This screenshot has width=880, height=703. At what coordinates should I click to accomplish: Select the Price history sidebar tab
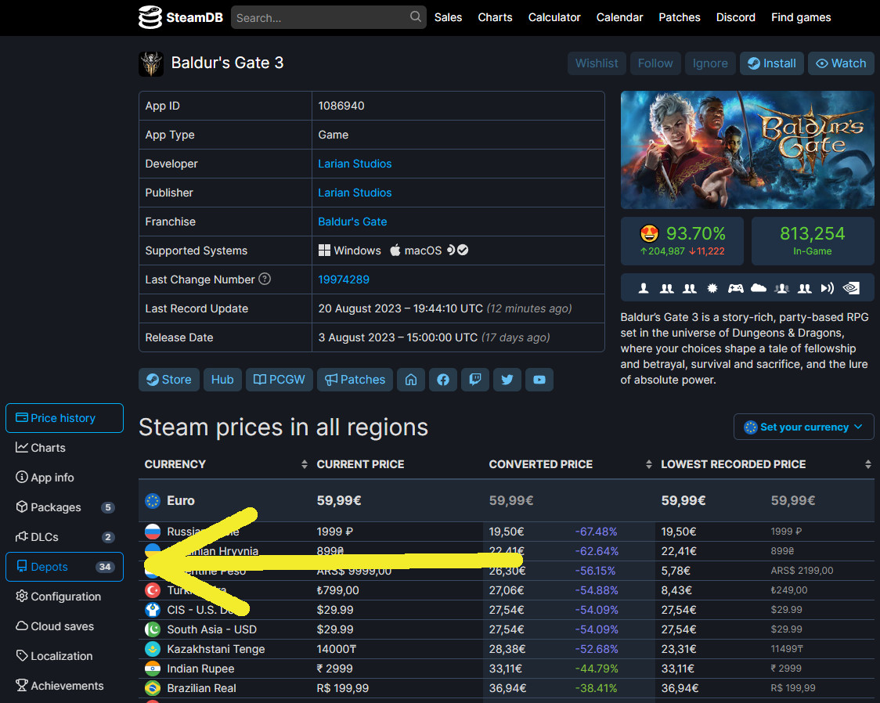tap(64, 418)
